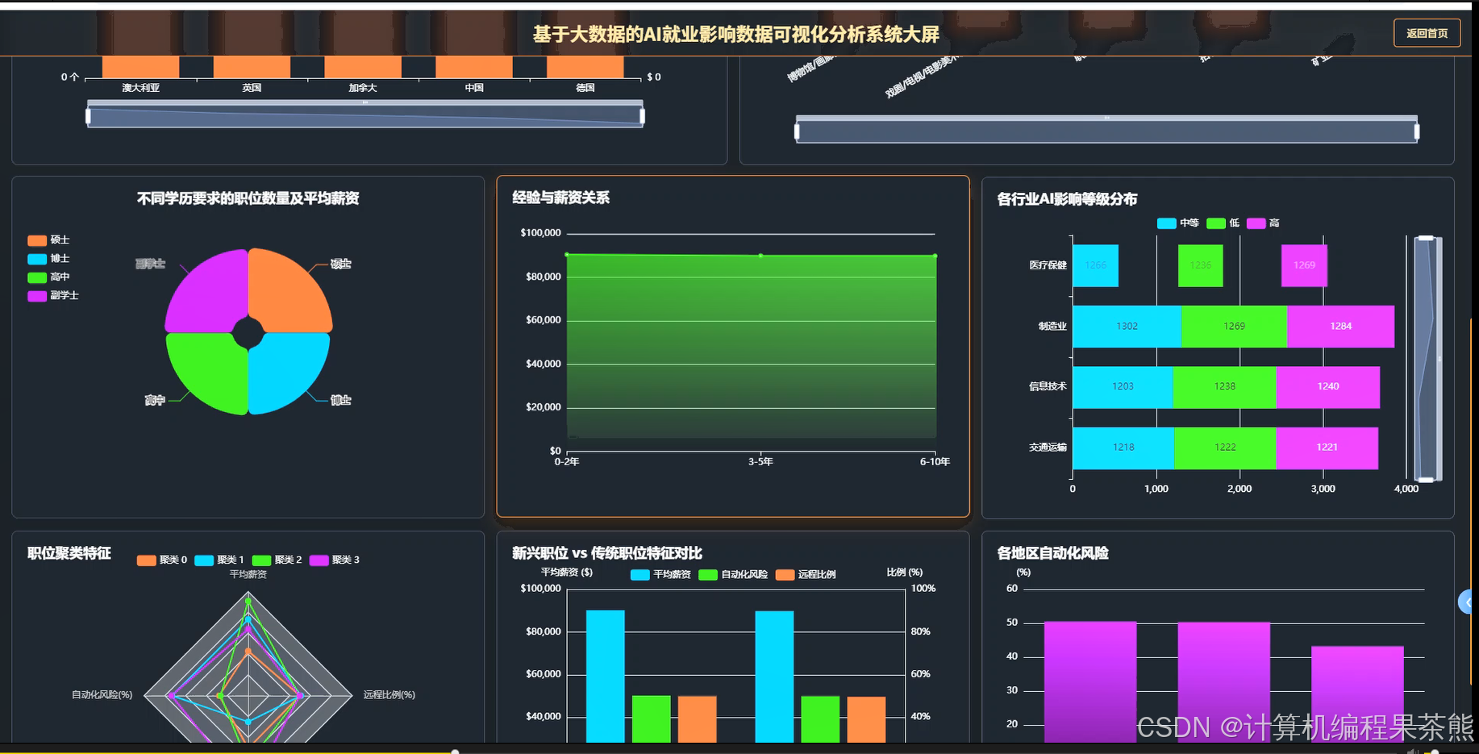This screenshot has height=754, width=1479.
Task: Click the 加拿大 orange bar
Action: coord(363,67)
